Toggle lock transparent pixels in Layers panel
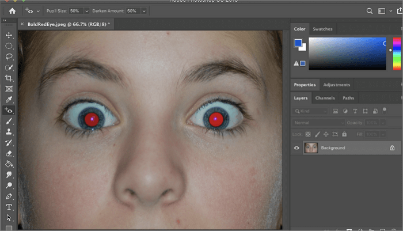The width and height of the screenshot is (403, 231). tap(307, 134)
